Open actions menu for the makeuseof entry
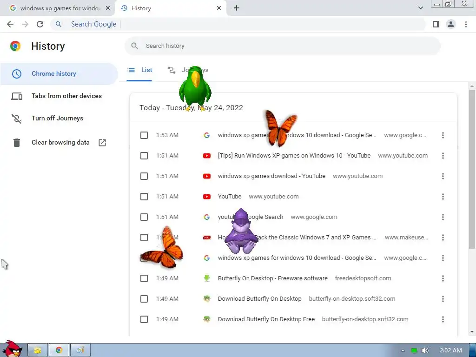Screen dimensions: 476x357 click(443, 238)
